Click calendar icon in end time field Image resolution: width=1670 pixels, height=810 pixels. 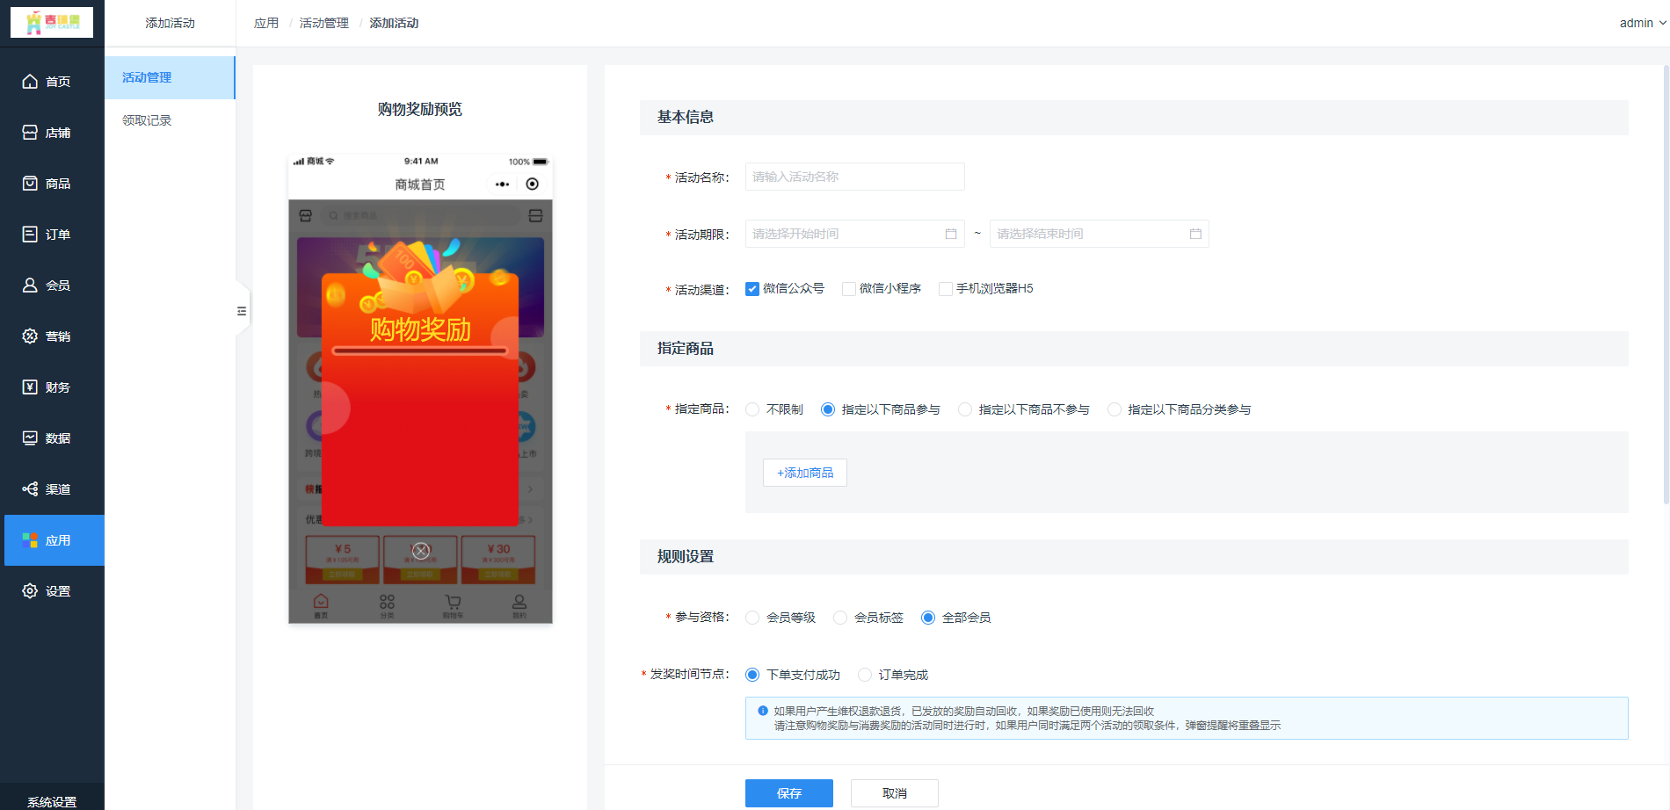click(1195, 234)
